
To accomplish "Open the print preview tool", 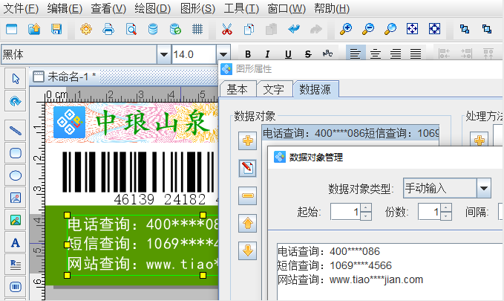I will coord(131,29).
